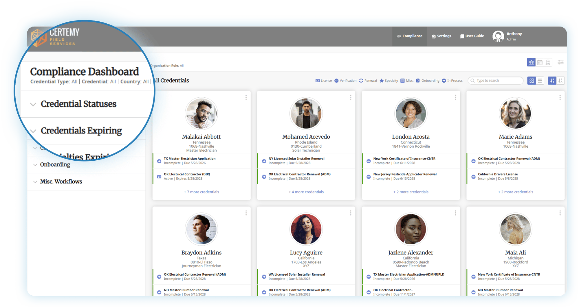Open kebab menu on London Acosta card
579x308 pixels.
[x=455, y=97]
